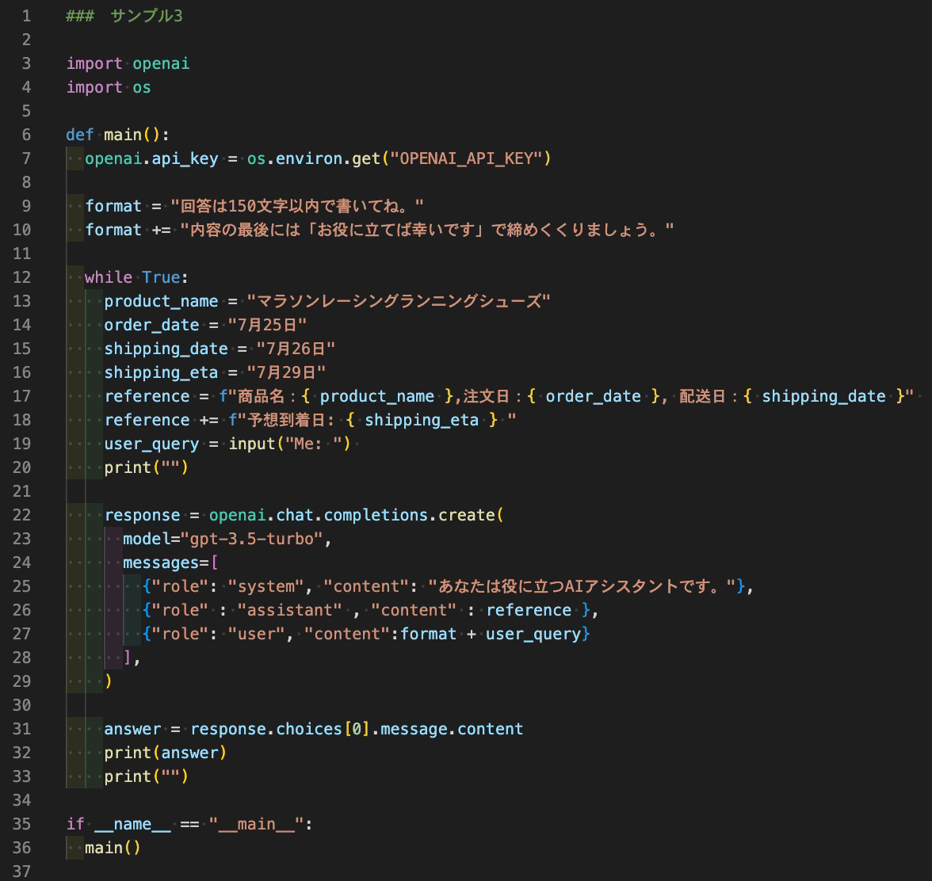Click the "gpt-3.5-turbo" model string
This screenshot has width=932, height=881.
pos(251,539)
